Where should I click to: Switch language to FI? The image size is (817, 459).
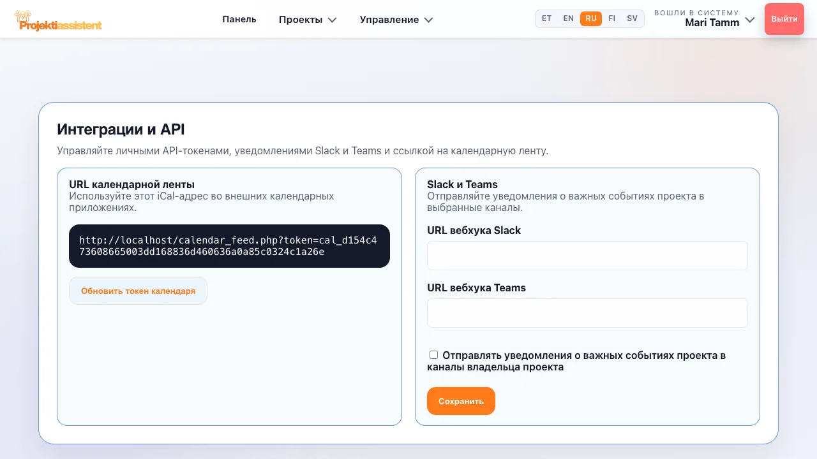(612, 18)
